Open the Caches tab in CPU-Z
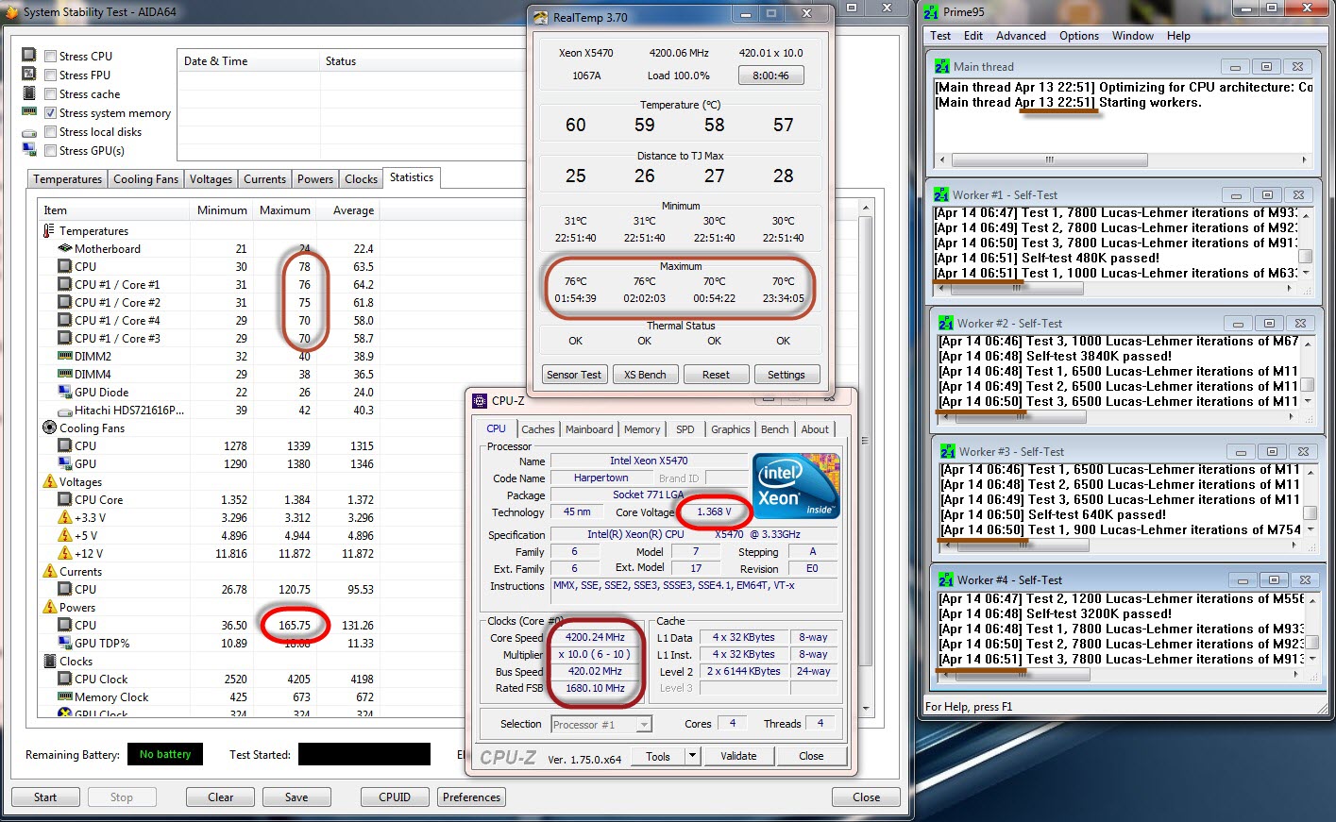 pyautogui.click(x=538, y=429)
